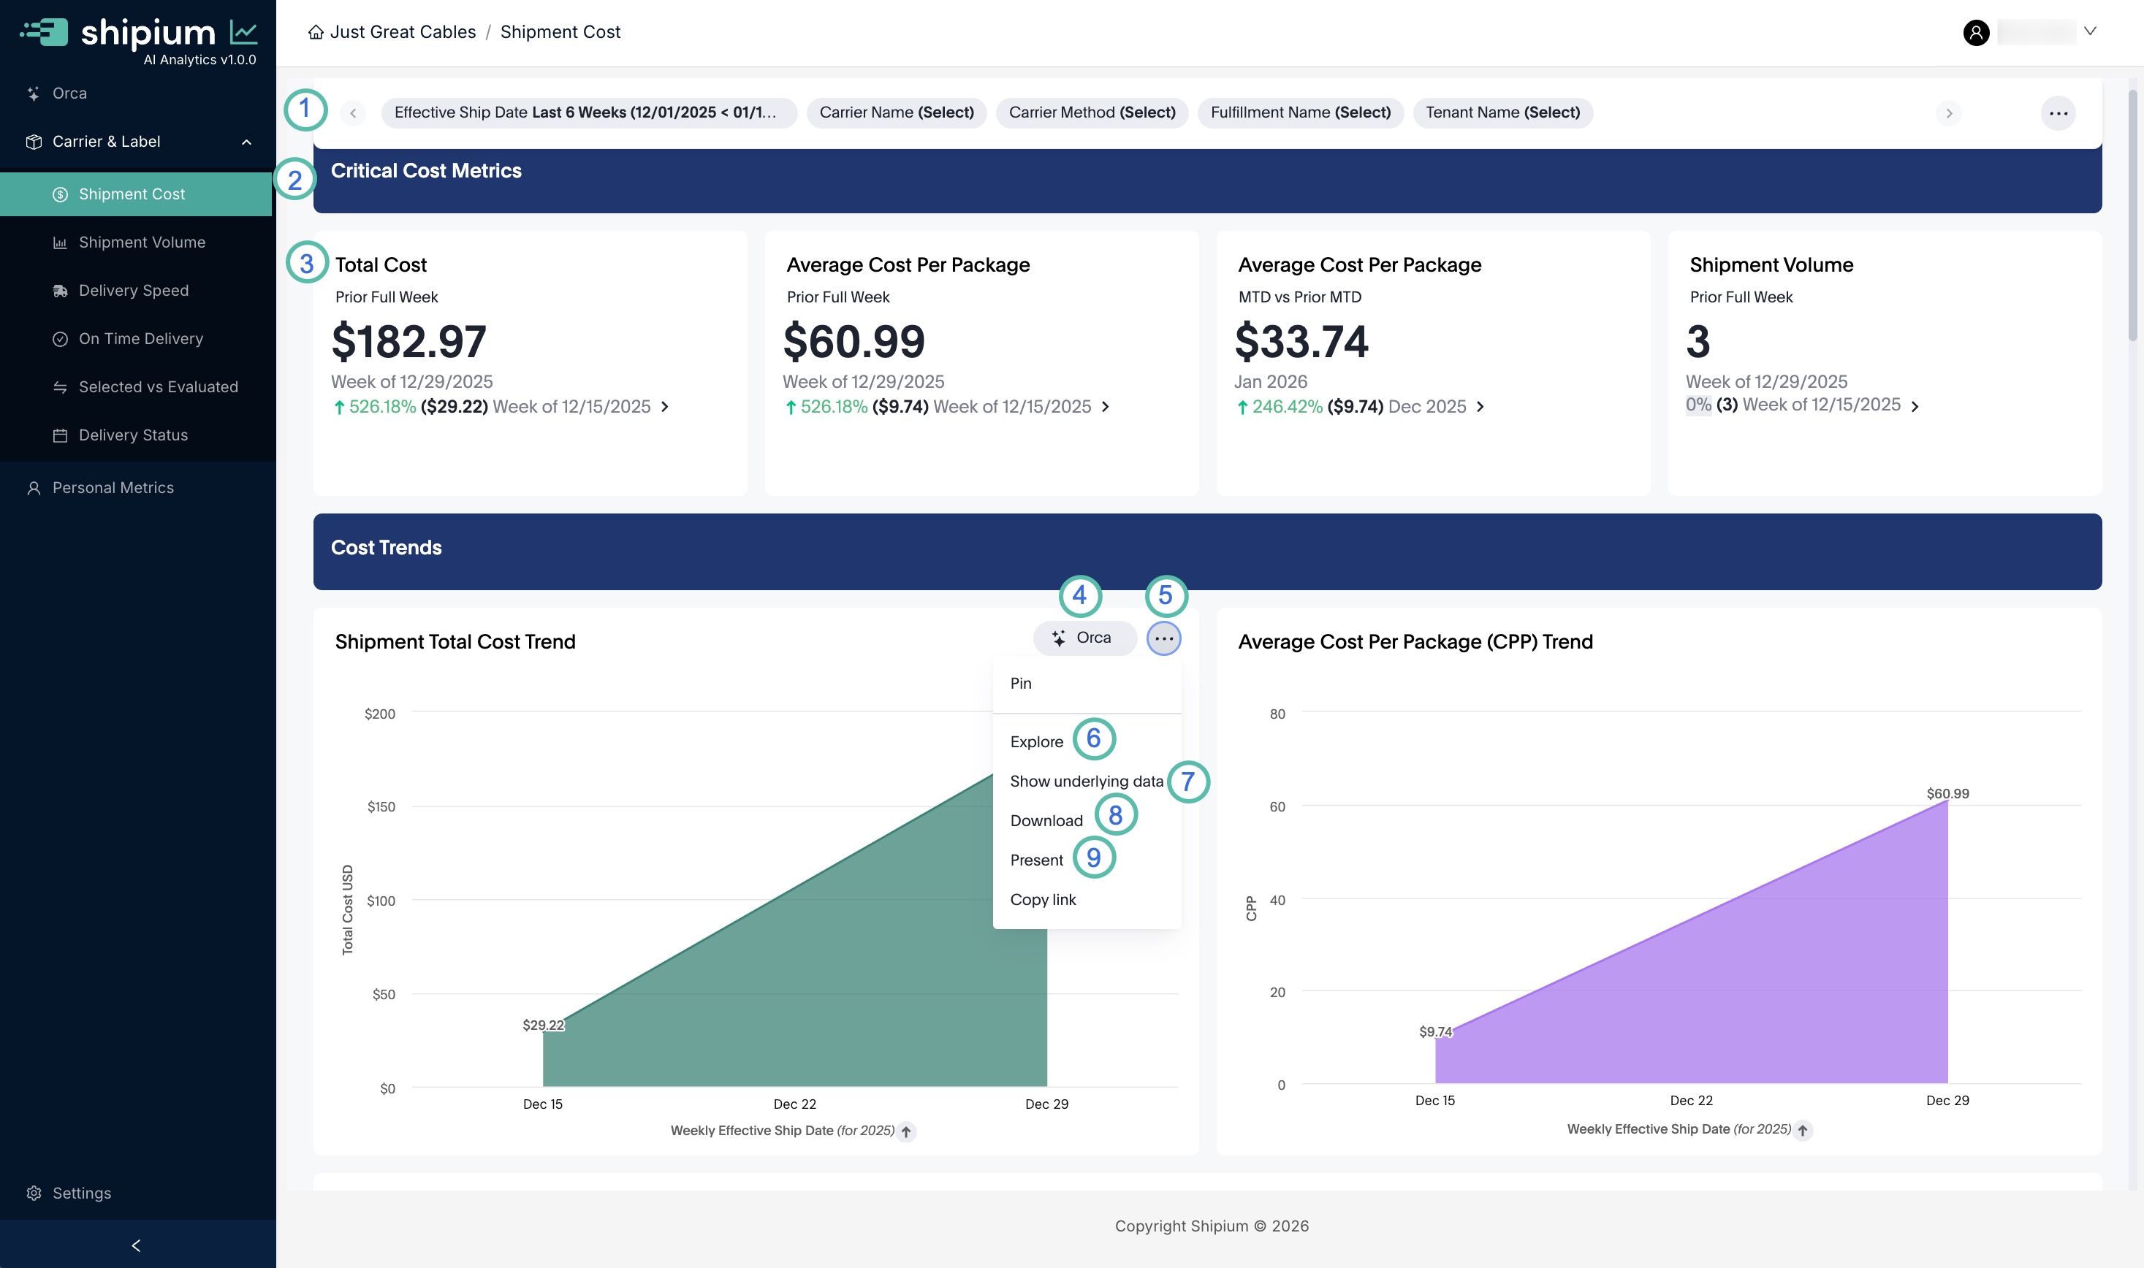Open Orca from the sidebar
Viewport: 2144px width, 1268px height.
(69, 93)
